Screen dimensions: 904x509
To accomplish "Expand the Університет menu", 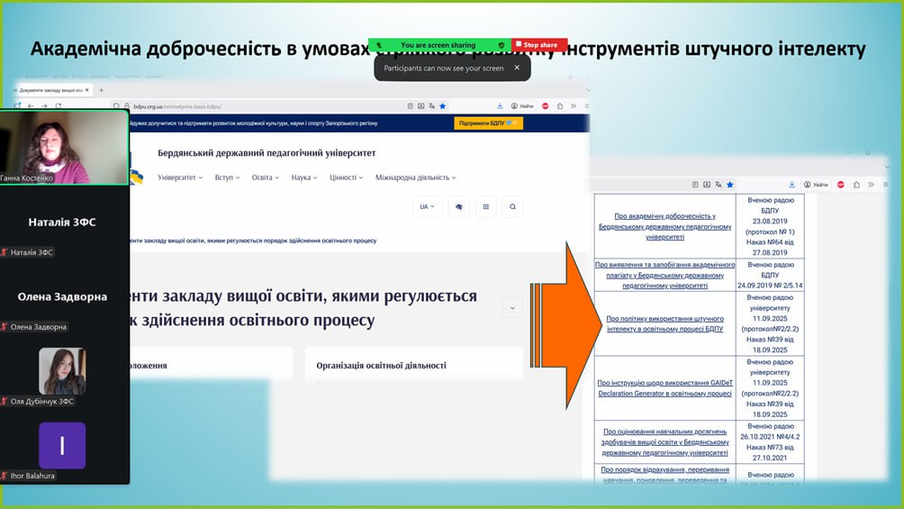I will tap(180, 177).
